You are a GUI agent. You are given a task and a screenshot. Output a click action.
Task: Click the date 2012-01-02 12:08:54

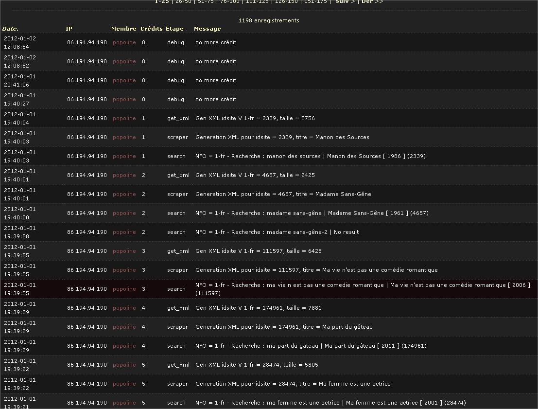coord(20,43)
